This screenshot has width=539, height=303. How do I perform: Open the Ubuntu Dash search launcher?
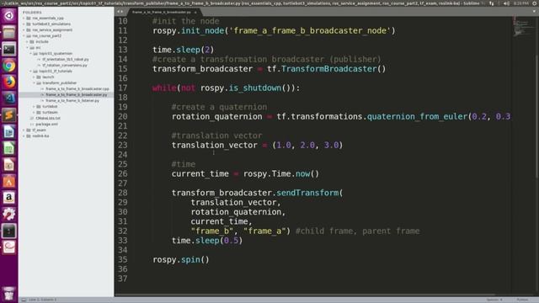[9, 15]
